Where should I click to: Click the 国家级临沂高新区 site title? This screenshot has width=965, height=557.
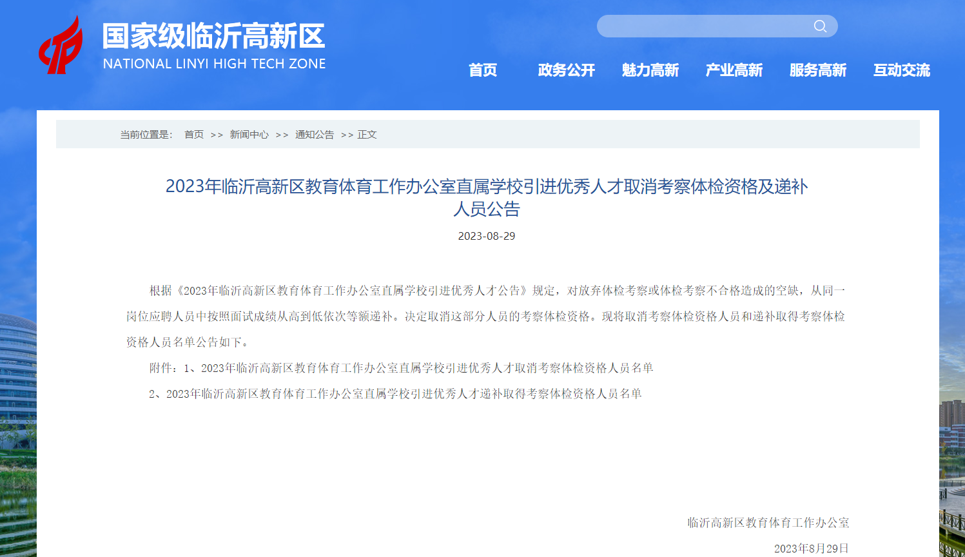214,36
